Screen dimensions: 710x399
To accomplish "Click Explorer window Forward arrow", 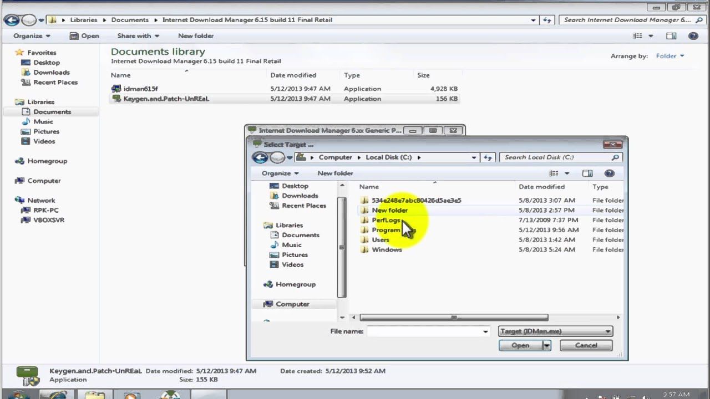I will tap(29, 20).
